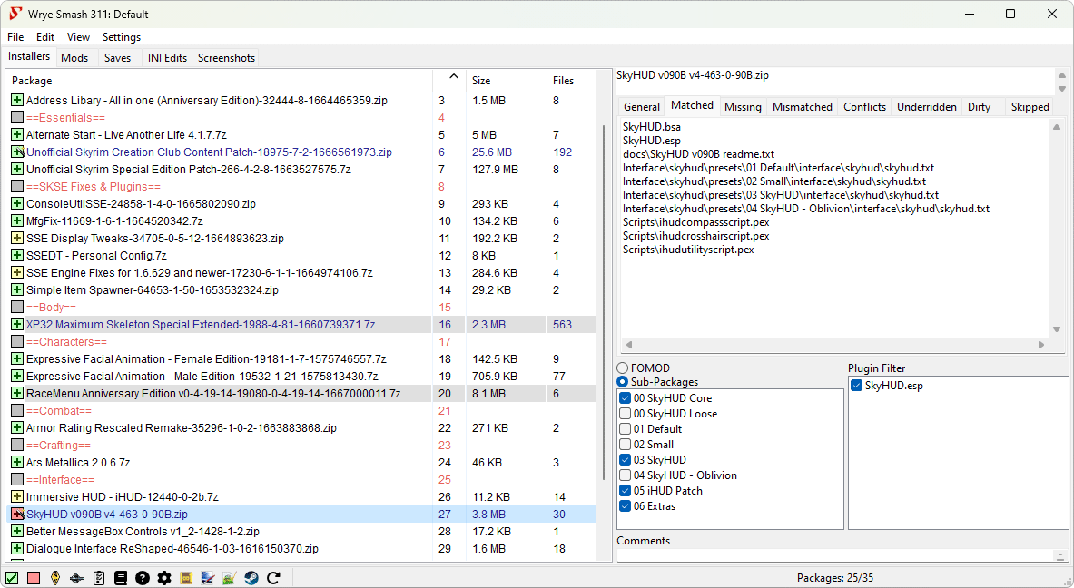This screenshot has height=588, width=1074.
Task: Open the Doc Browser book icon
Action: click(121, 578)
